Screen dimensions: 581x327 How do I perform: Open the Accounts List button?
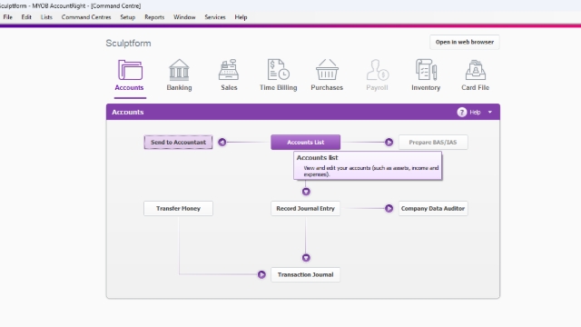(x=306, y=142)
